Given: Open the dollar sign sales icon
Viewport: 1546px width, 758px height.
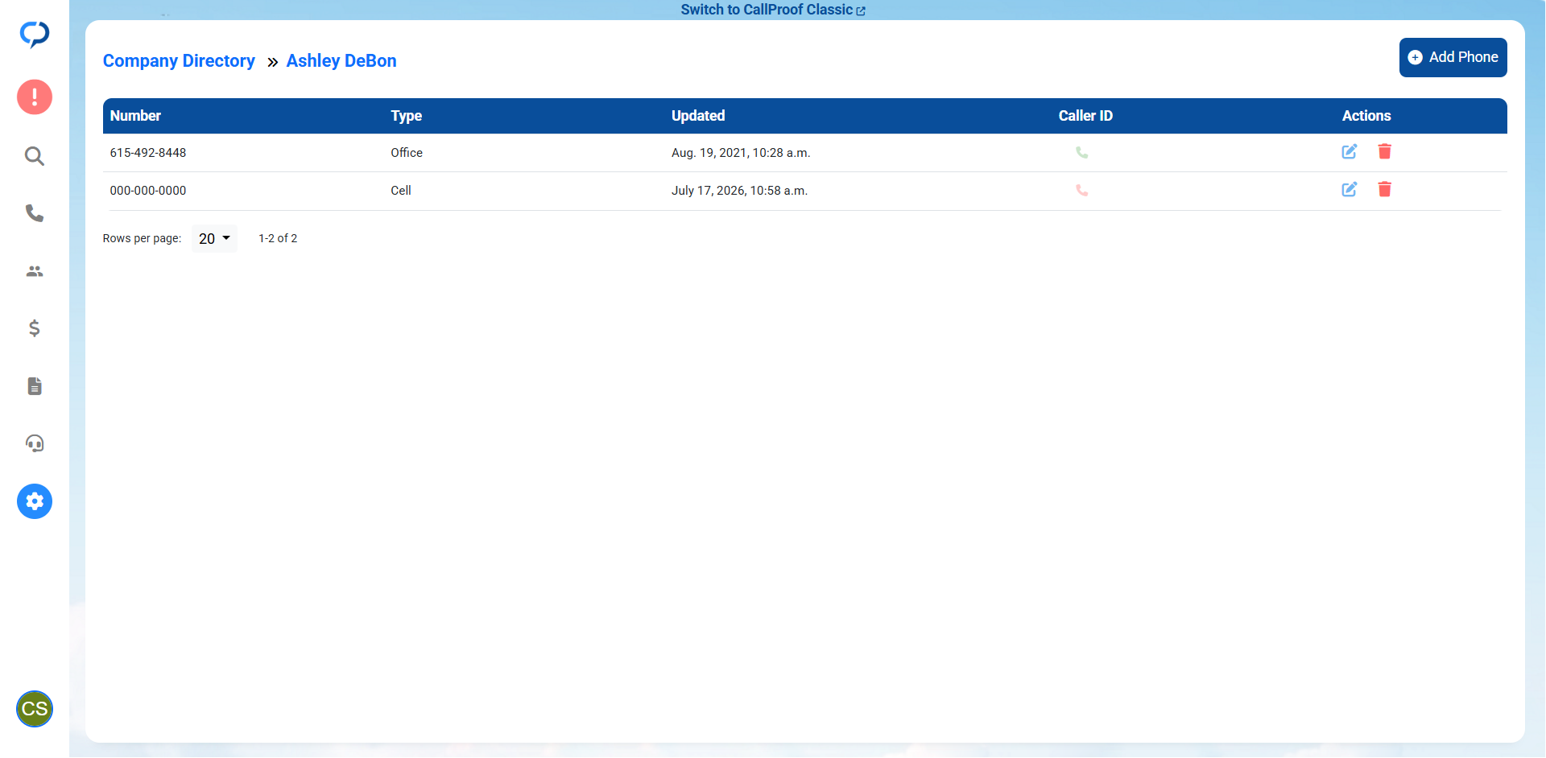Looking at the screenshot, I should pyautogui.click(x=35, y=328).
